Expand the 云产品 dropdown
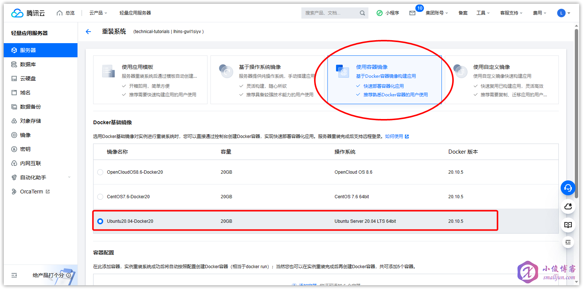 click(98, 13)
